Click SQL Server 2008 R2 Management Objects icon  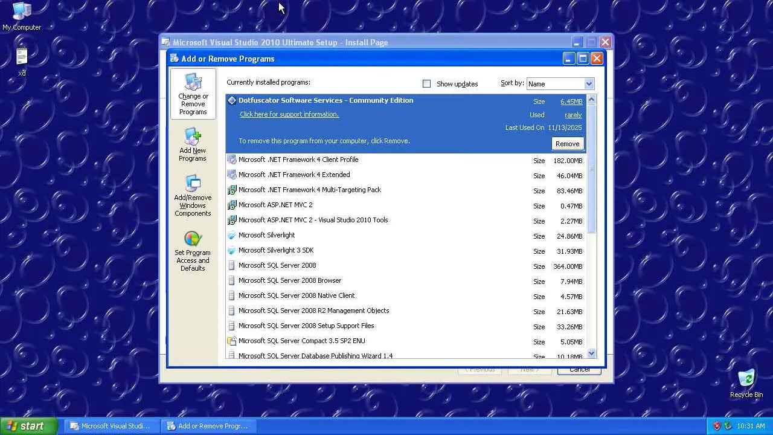pyautogui.click(x=231, y=311)
